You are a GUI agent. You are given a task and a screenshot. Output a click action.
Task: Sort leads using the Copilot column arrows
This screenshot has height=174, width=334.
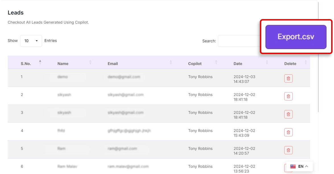tap(216, 62)
